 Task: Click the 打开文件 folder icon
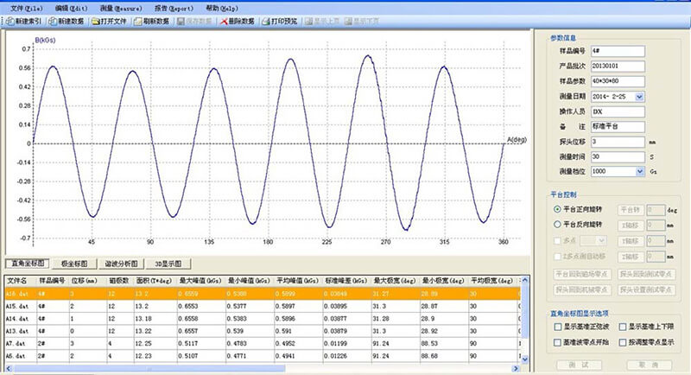96,21
